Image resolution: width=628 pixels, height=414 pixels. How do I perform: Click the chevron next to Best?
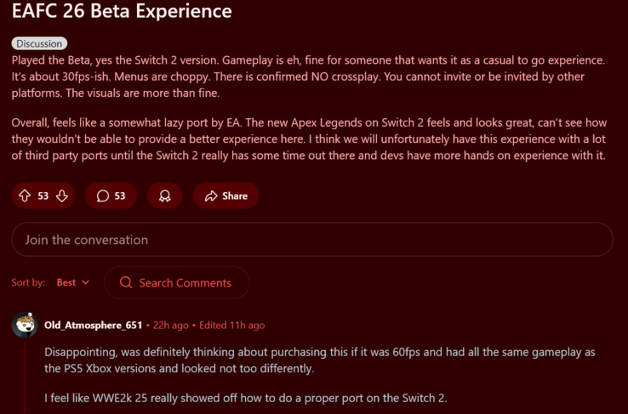pos(85,282)
